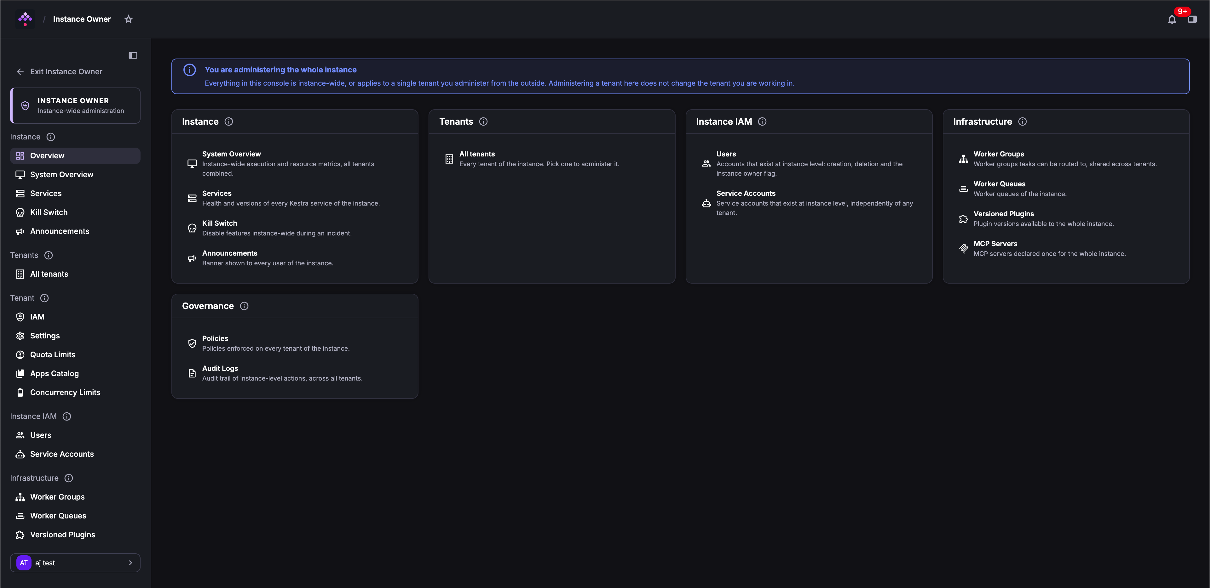Open MCP Servers link in Infrastructure card

tap(995, 244)
